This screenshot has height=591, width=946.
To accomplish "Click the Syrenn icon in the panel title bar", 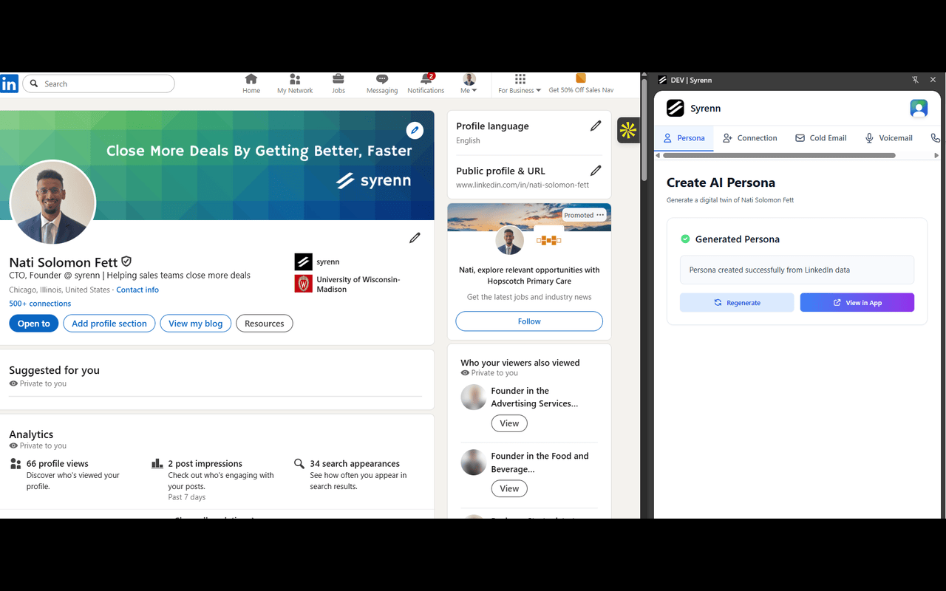I will click(662, 80).
